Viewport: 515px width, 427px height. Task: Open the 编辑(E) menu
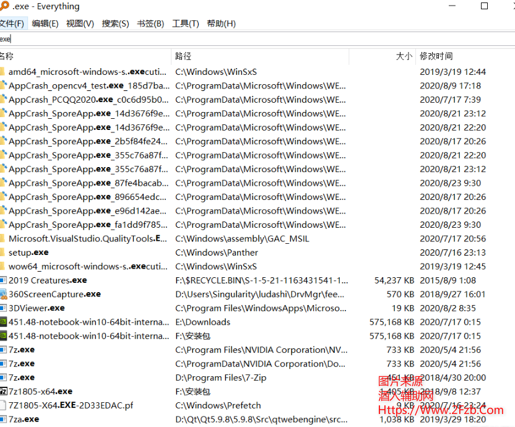[x=45, y=24]
